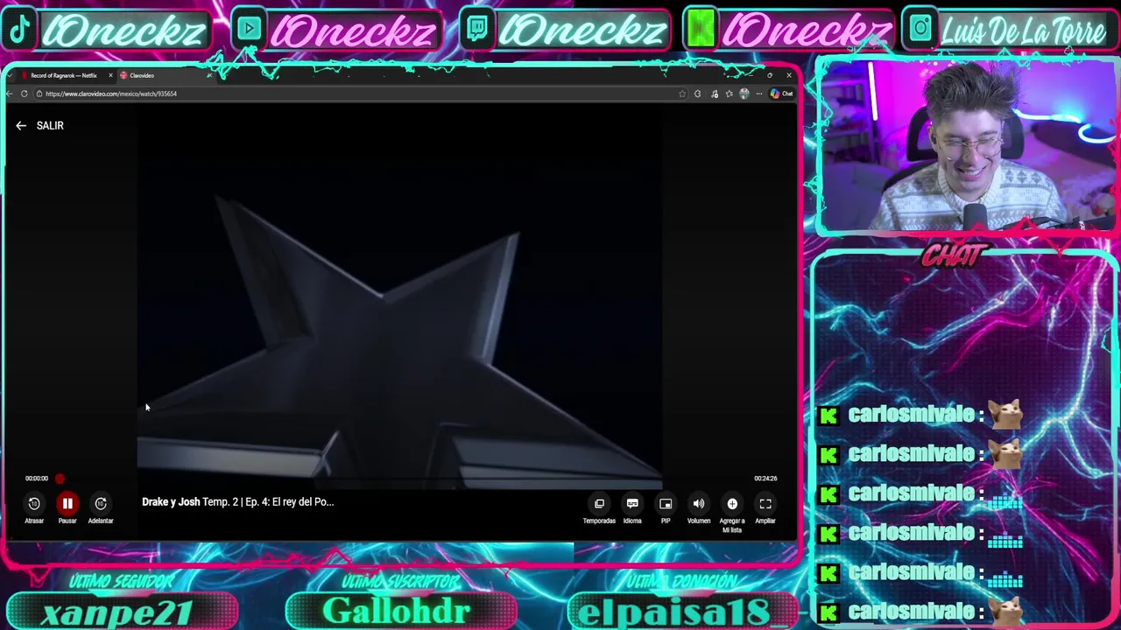Open the Temporadas seasons panel
1121x630 pixels.
pyautogui.click(x=599, y=503)
